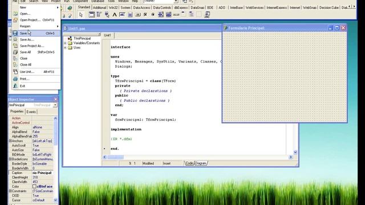This screenshot has height=205, width=365.
Task: Choose Exit from the File menu
Action: pos(36,86)
